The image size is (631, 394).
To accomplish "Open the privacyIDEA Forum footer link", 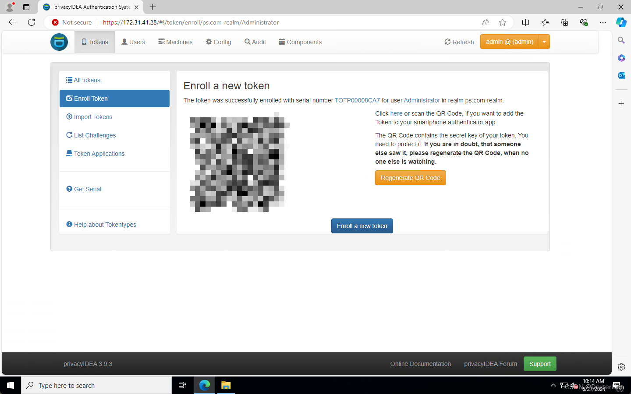I will pyautogui.click(x=490, y=364).
